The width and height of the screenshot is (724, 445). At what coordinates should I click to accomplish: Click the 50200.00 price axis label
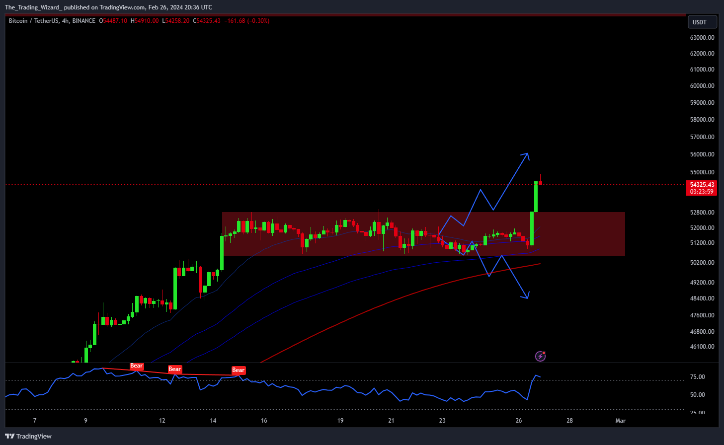[702, 262]
